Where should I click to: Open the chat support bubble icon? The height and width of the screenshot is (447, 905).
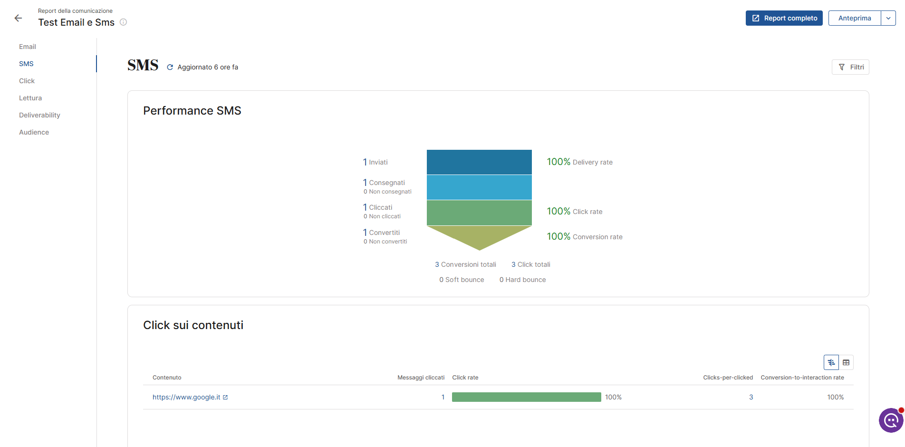pos(891,420)
